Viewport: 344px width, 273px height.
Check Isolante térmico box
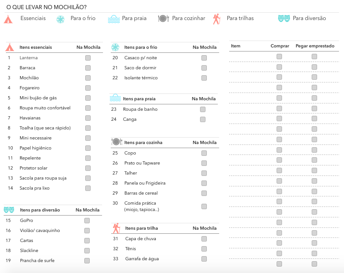[204, 78]
